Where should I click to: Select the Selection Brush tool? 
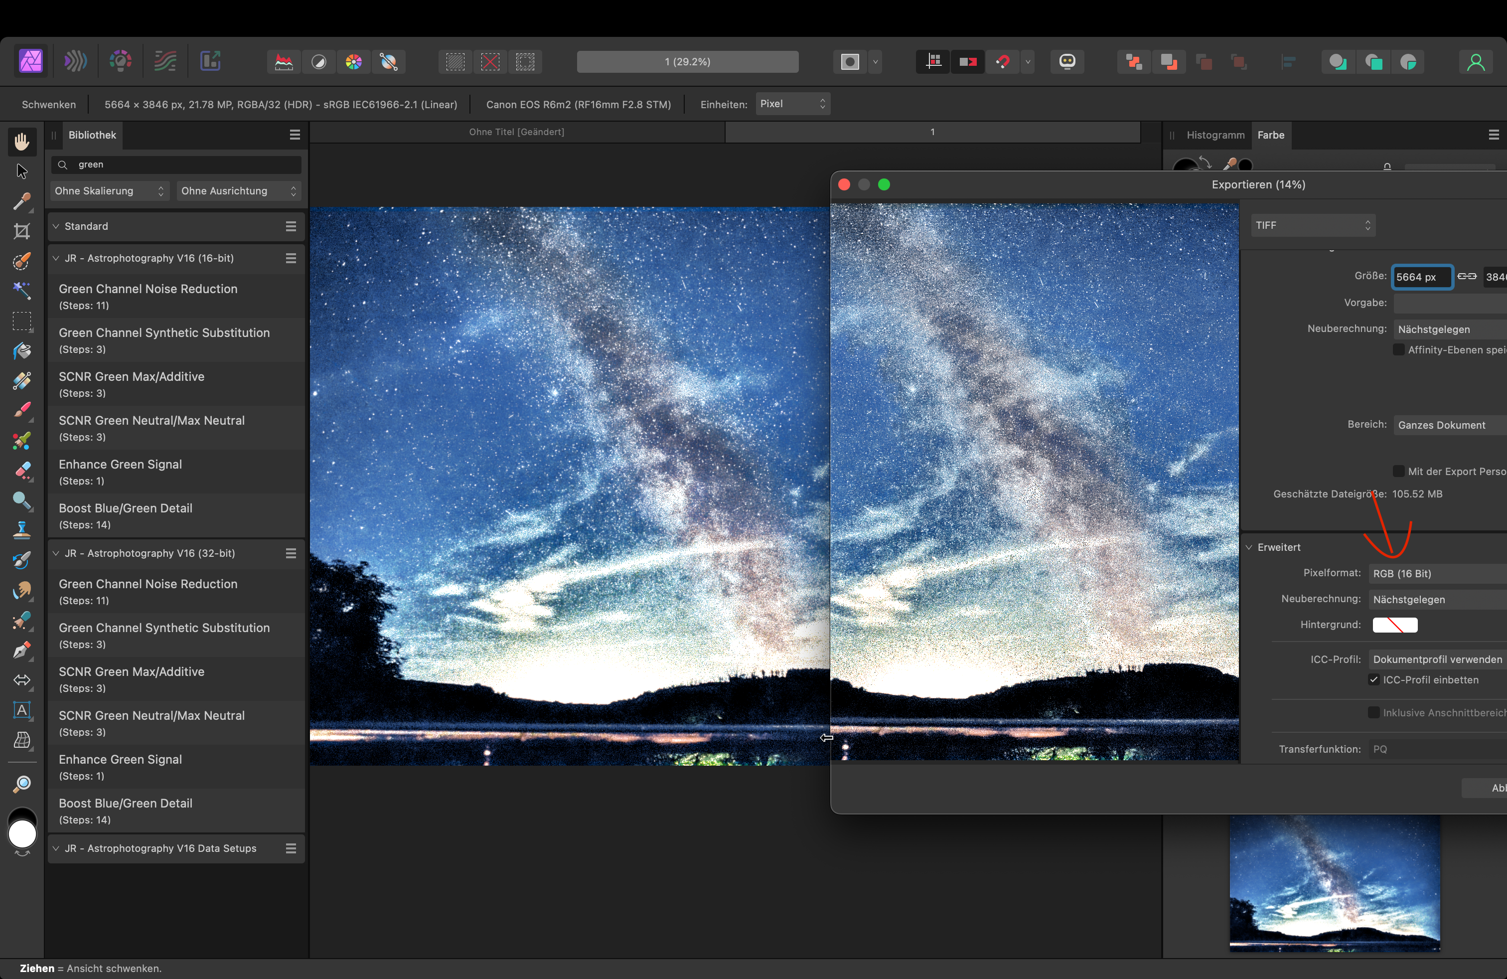(22, 261)
